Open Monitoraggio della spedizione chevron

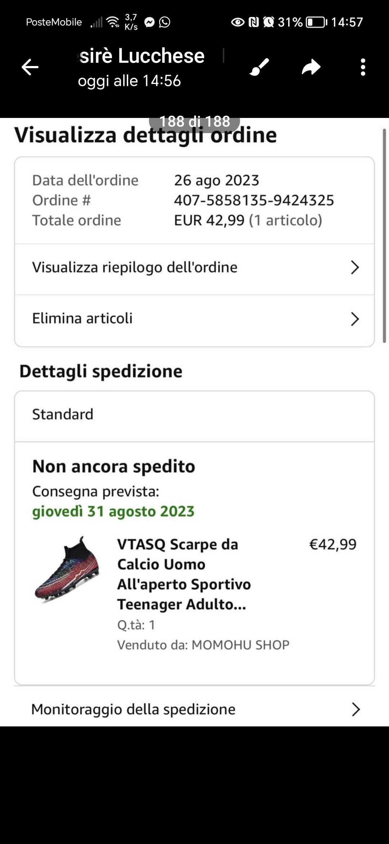click(356, 709)
